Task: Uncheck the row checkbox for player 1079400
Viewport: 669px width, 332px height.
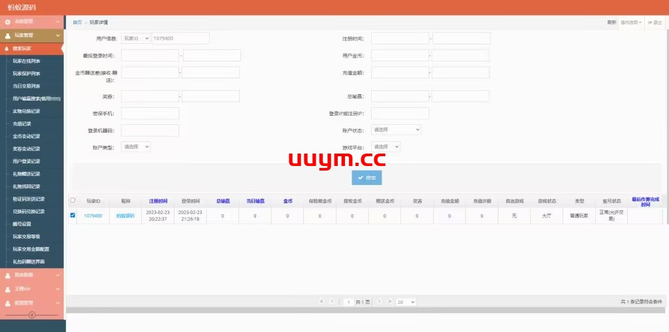Action: point(73,215)
